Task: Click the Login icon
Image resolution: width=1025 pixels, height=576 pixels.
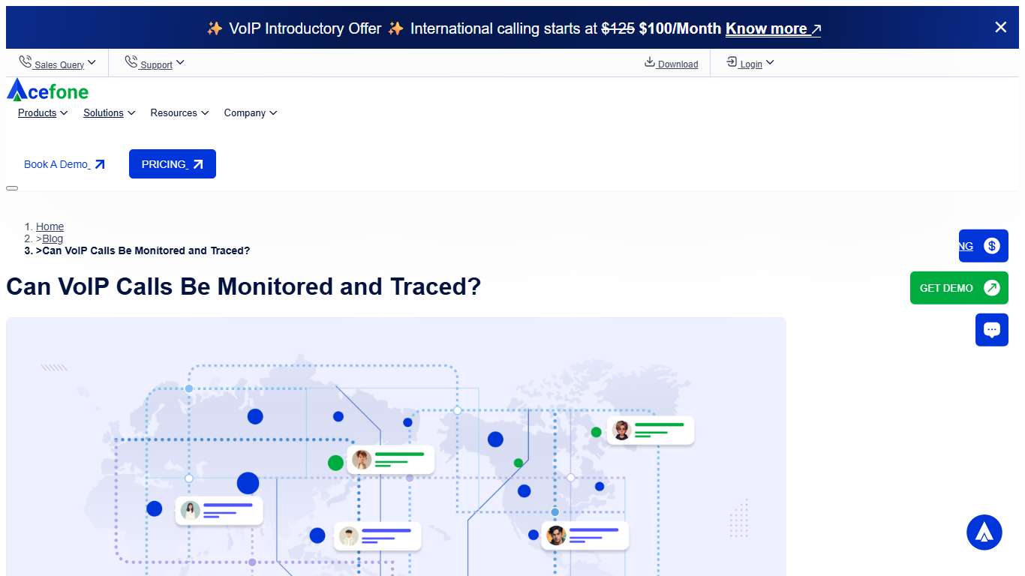Action: click(730, 62)
